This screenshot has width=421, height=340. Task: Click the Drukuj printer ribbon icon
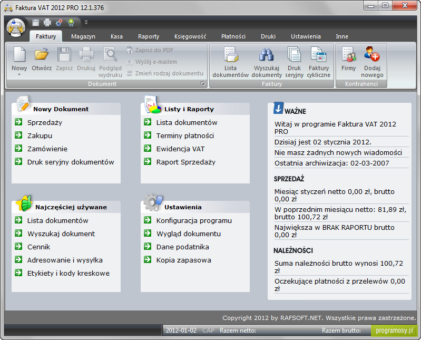tap(86, 54)
